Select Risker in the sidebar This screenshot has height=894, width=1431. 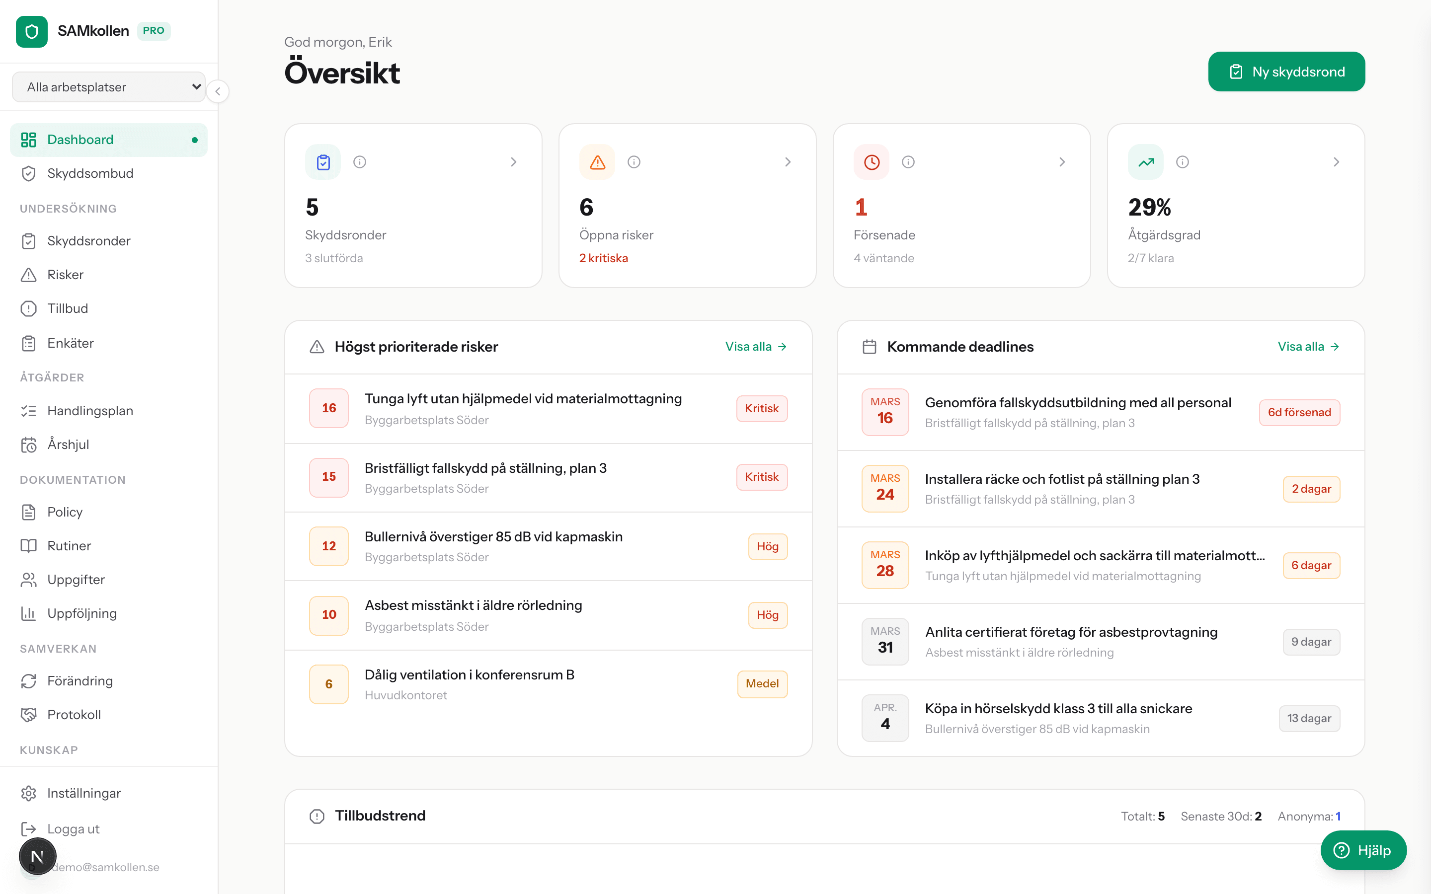click(65, 274)
